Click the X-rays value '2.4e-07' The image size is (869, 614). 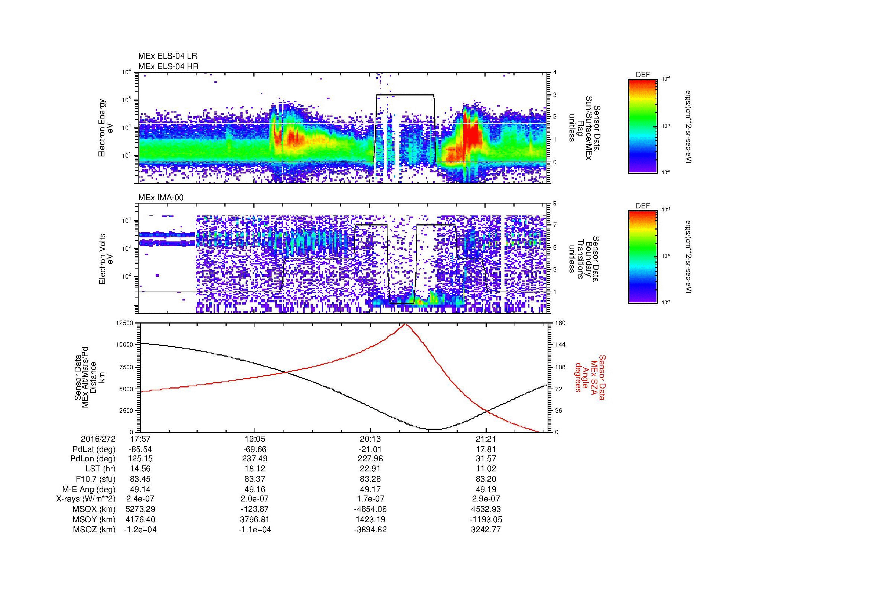point(140,499)
